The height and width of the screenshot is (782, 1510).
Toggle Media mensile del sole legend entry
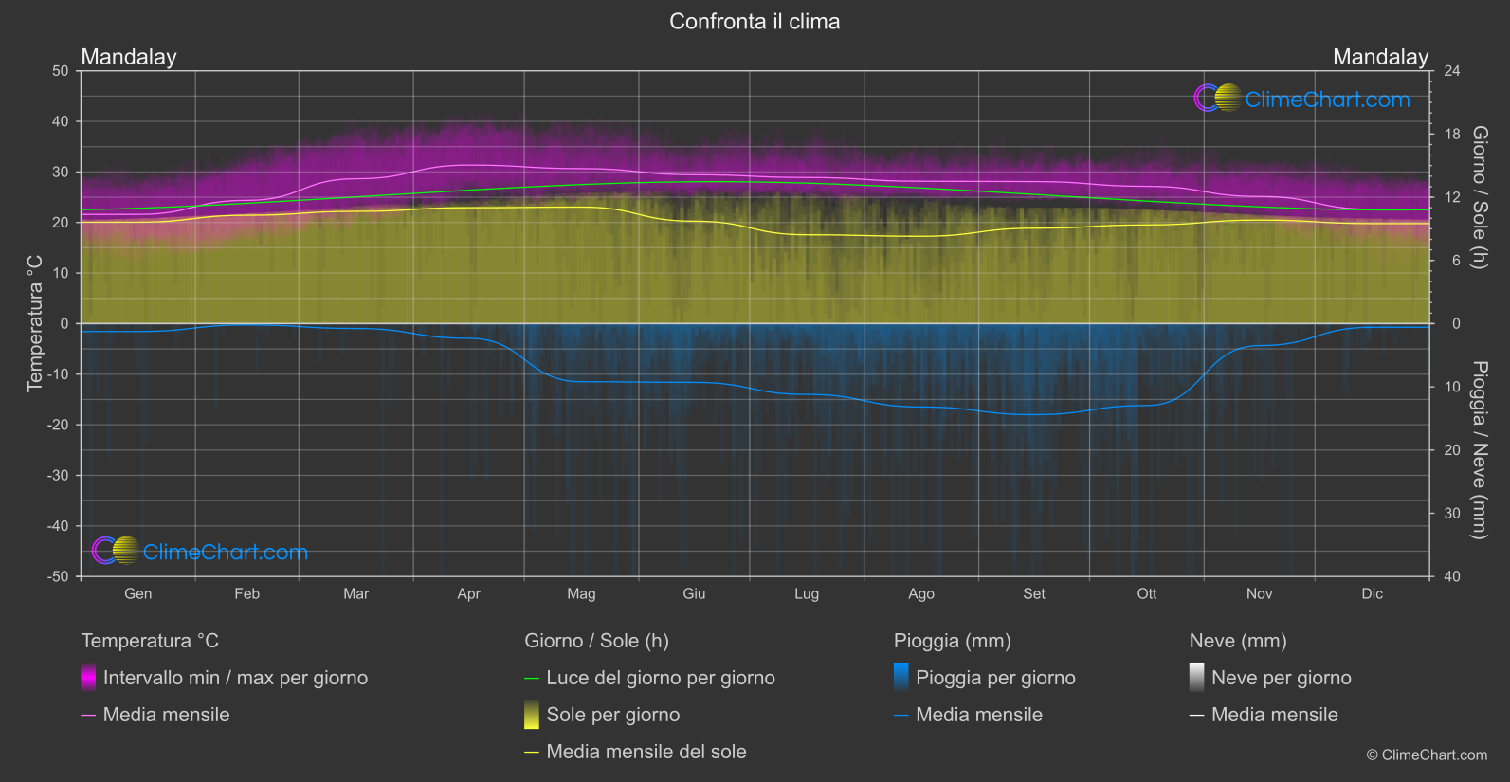636,752
